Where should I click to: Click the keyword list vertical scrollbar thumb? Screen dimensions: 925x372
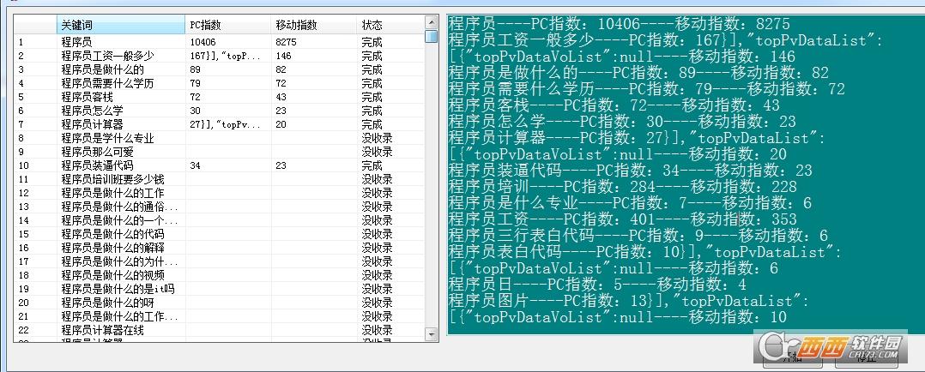click(x=432, y=37)
